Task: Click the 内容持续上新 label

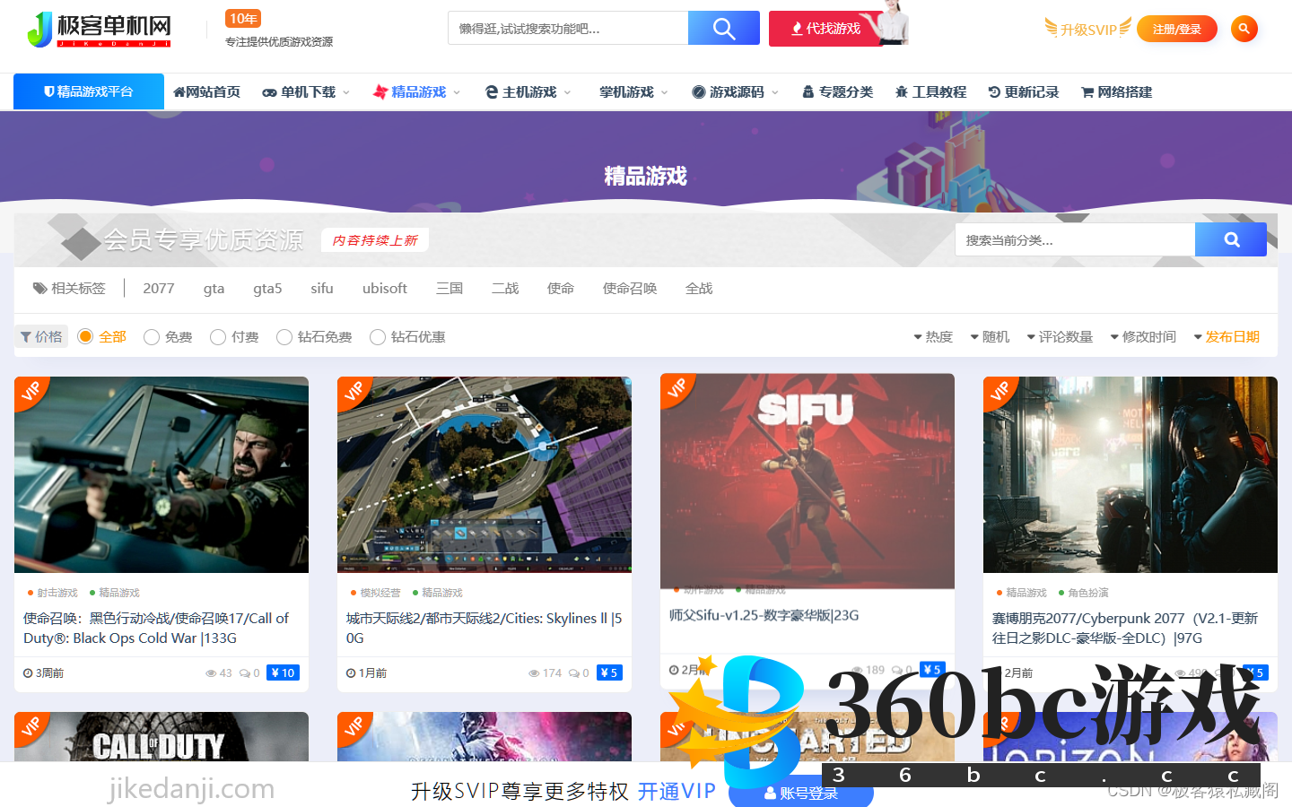Action: tap(375, 240)
